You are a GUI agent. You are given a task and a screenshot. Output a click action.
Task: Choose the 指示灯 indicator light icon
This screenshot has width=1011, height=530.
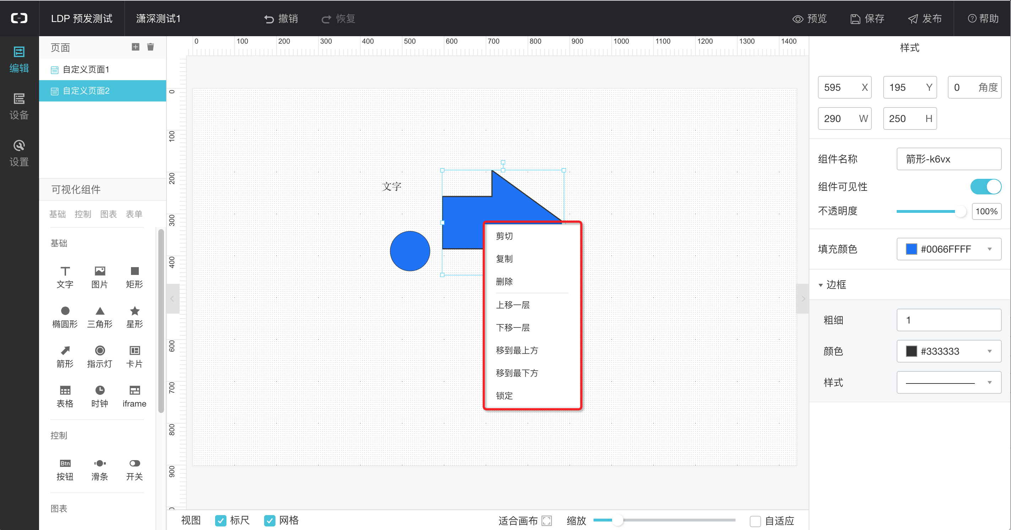point(100,350)
